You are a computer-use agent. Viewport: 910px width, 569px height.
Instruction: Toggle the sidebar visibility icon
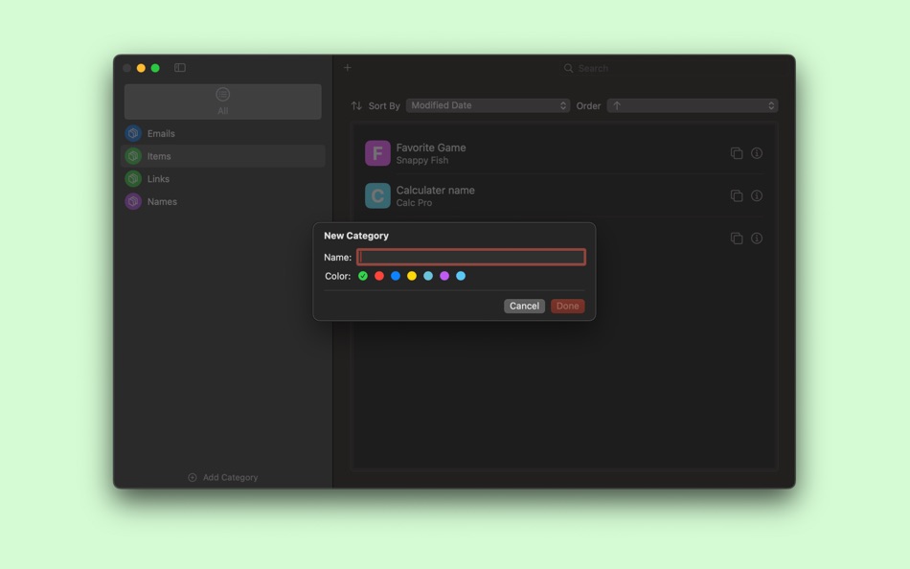pyautogui.click(x=180, y=68)
